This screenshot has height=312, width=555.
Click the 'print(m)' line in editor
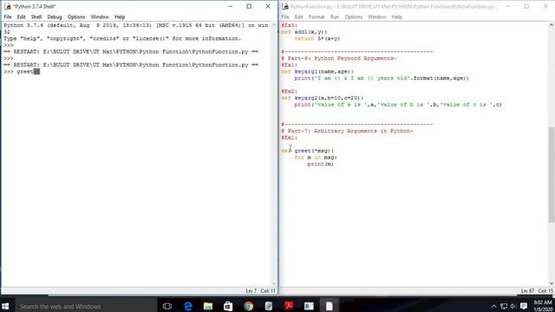[320, 164]
